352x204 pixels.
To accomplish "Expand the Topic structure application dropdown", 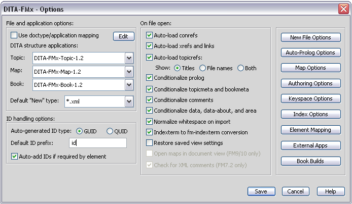I will click(129, 58).
